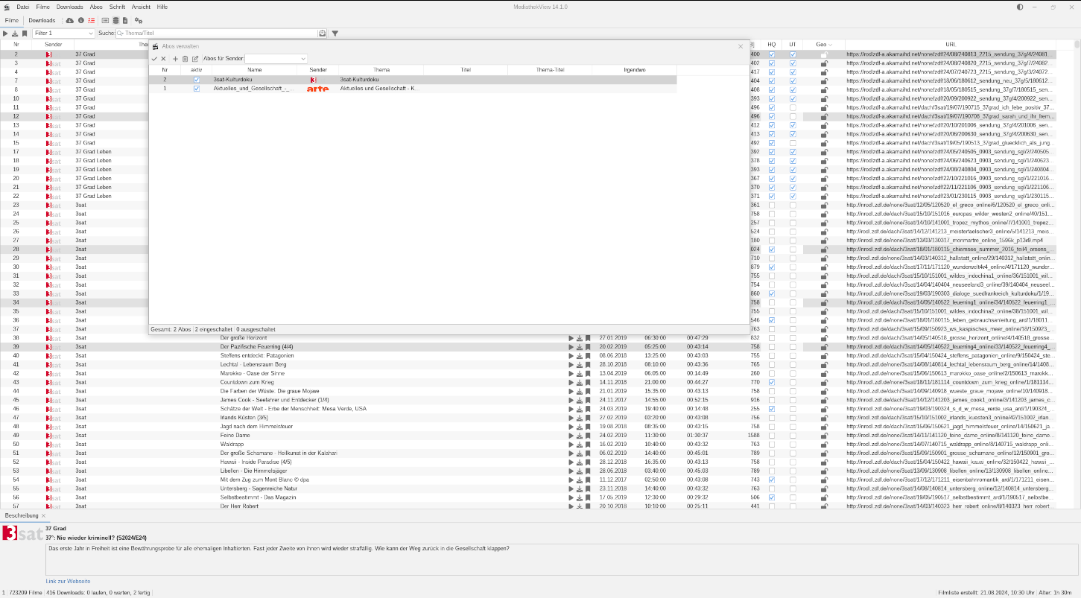Open the search magnifier options dropdown

point(121,34)
